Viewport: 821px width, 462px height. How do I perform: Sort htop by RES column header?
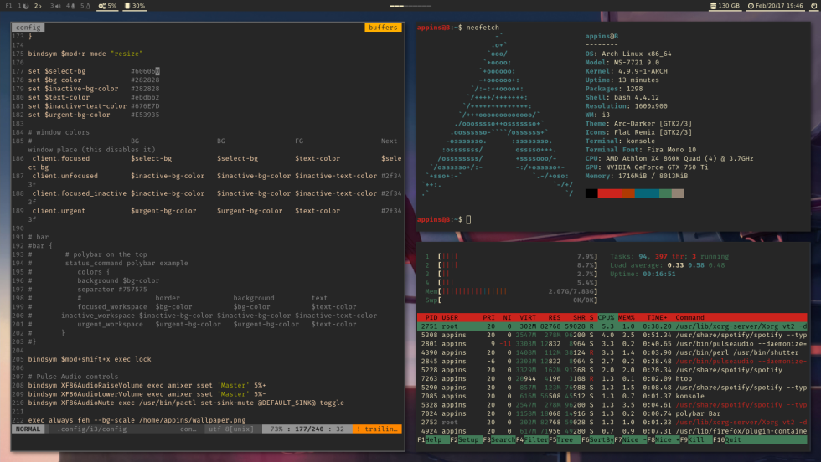pos(555,317)
